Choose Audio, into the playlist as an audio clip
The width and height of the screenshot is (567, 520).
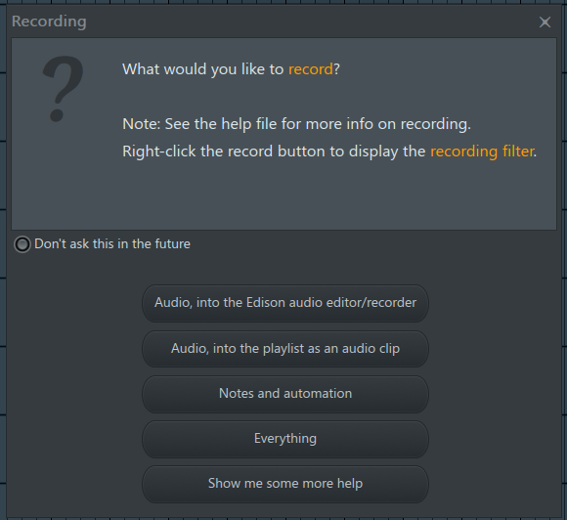click(x=285, y=349)
